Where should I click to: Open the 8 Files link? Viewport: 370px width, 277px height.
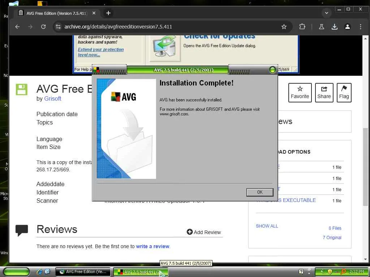(335, 228)
